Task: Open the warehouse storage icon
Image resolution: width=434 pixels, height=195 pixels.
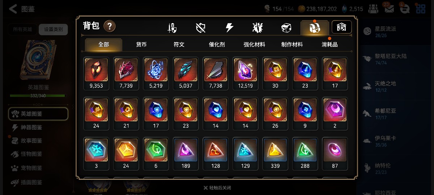Action: click(x=342, y=27)
